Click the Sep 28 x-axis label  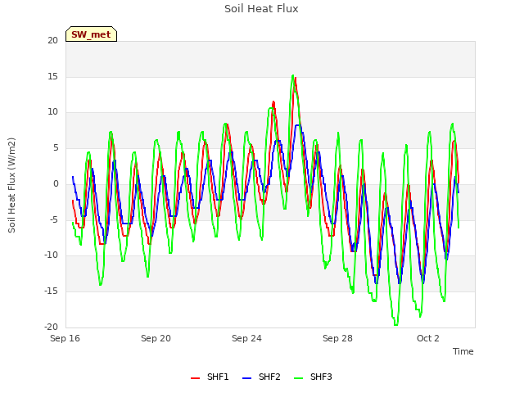coord(337,338)
